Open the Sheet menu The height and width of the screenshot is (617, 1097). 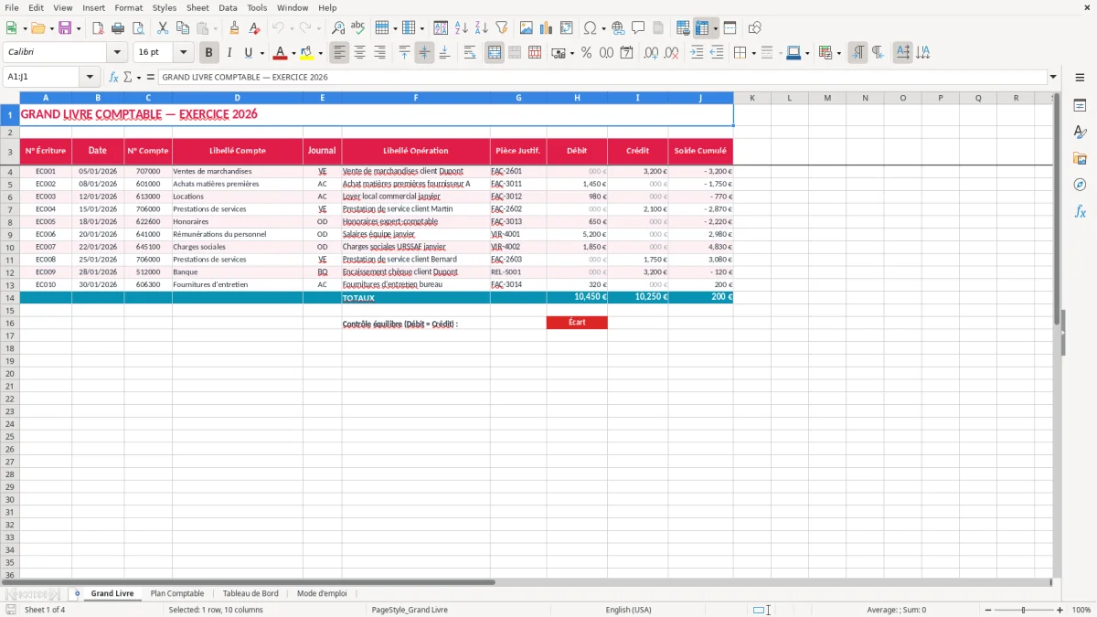tap(197, 7)
